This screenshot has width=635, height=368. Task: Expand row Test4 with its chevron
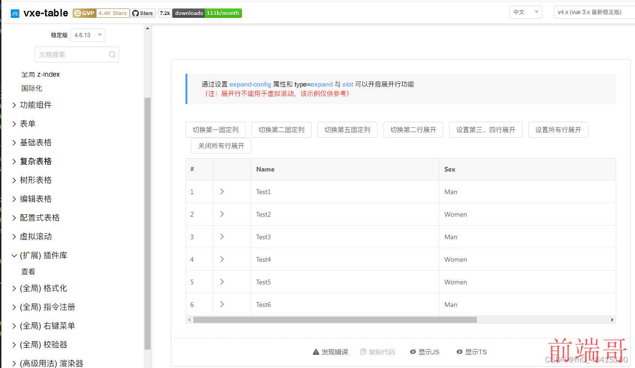point(222,259)
